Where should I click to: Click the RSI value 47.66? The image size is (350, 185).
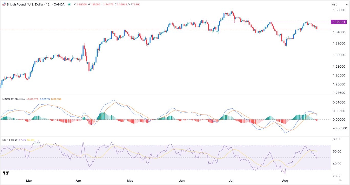[23, 140]
